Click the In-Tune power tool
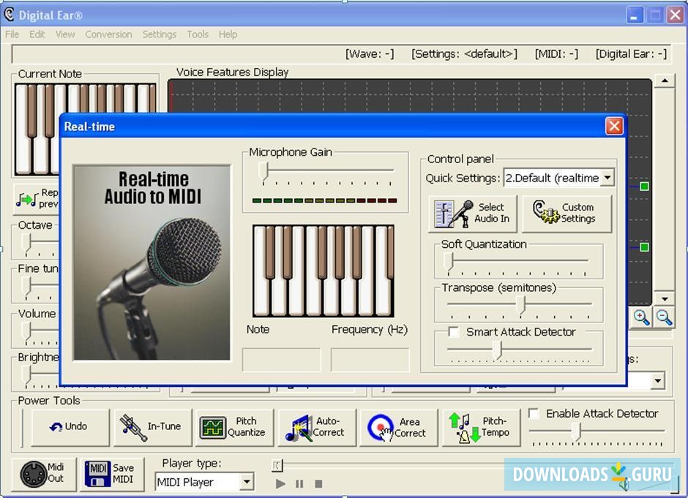The width and height of the screenshot is (688, 498). [x=152, y=427]
